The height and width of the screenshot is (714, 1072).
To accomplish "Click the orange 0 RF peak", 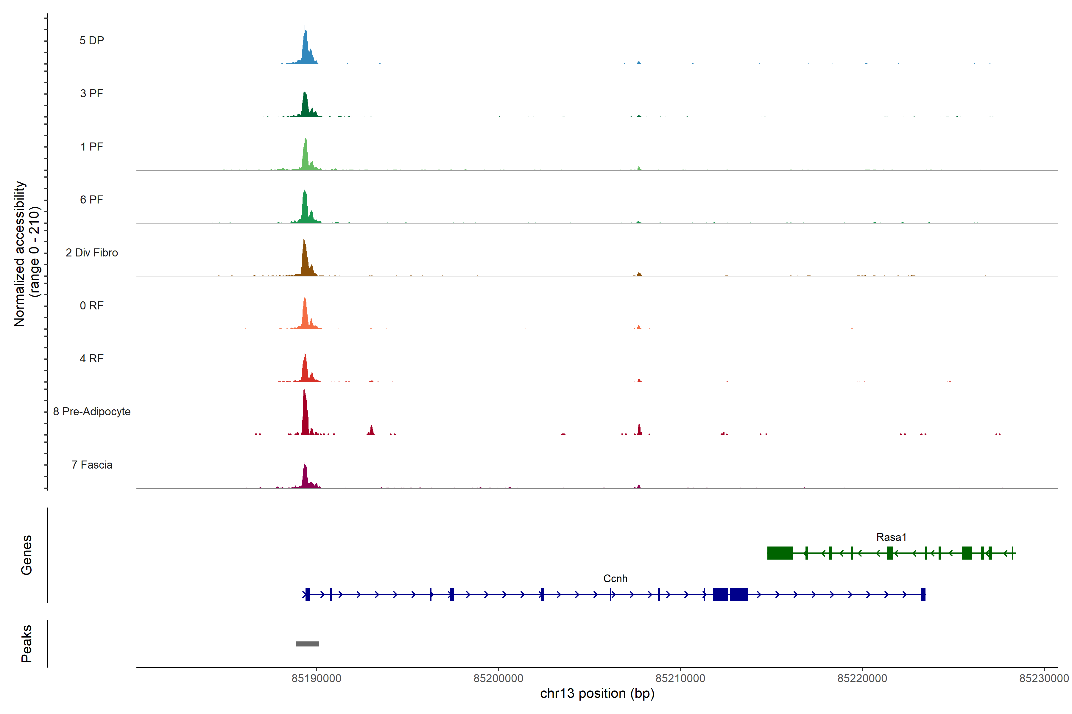I will 305,317.
